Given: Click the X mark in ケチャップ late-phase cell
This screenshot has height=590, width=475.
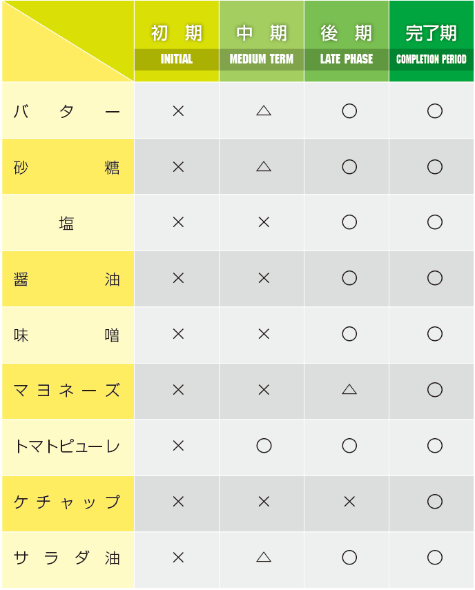Looking at the screenshot, I should click(x=349, y=502).
